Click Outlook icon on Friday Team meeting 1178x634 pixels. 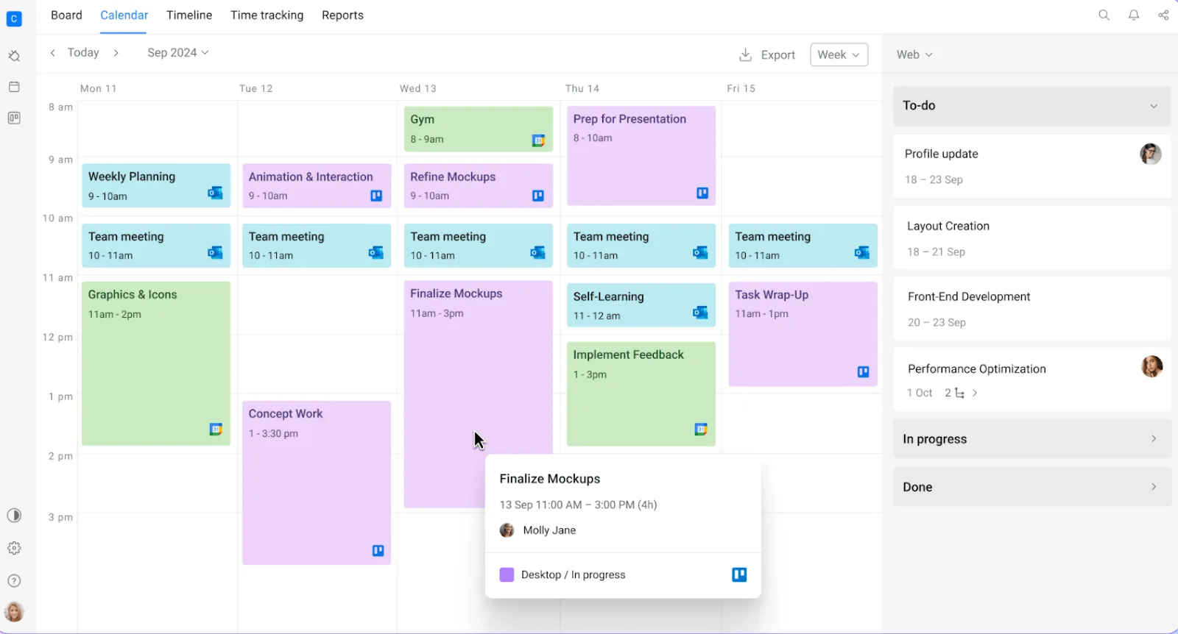862,252
